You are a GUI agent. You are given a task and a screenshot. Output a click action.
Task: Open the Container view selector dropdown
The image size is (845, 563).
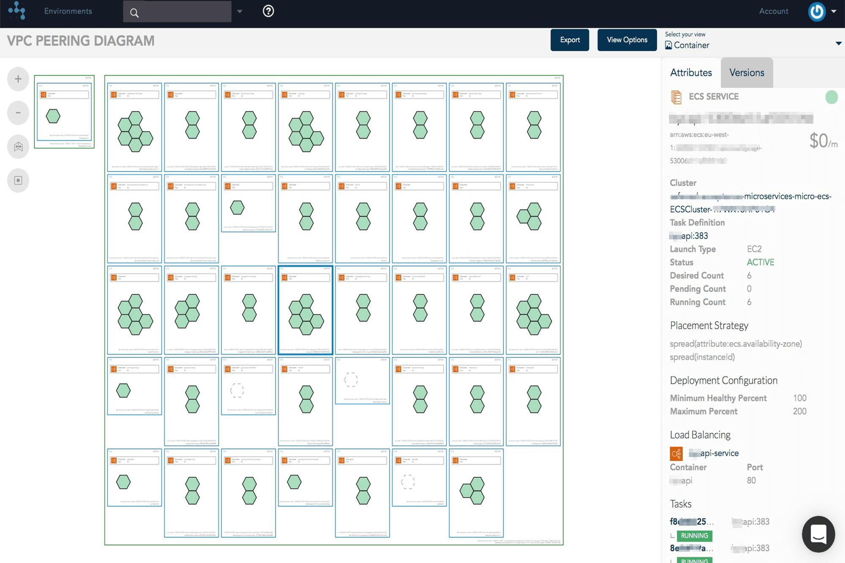coord(839,43)
